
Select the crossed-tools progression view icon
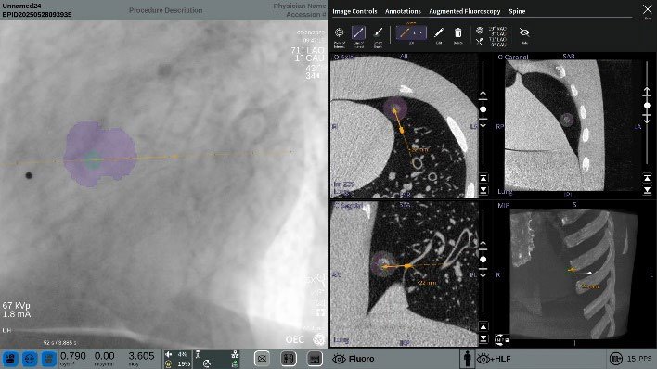[x=480, y=41]
